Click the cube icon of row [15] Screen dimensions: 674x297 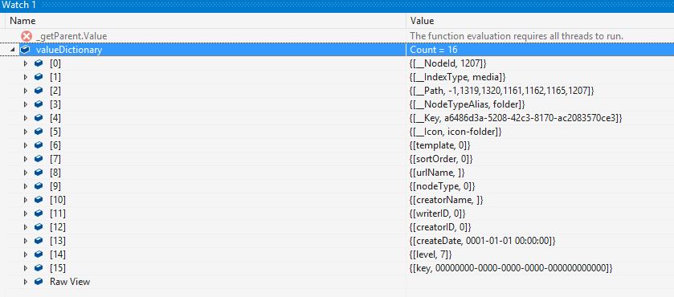click(39, 268)
